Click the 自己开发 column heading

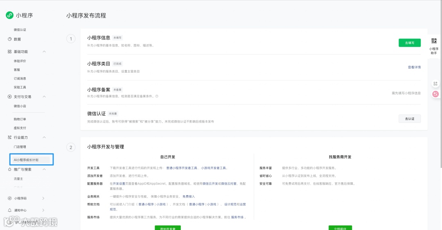coord(168,157)
